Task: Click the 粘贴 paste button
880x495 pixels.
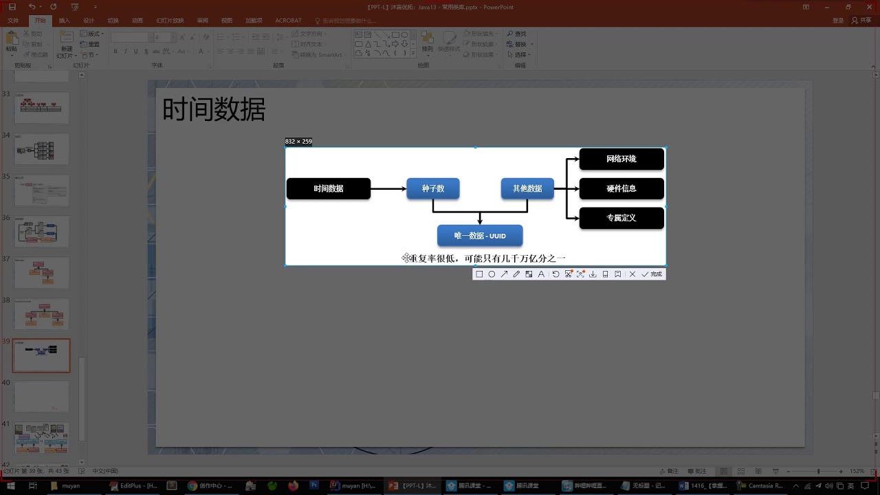Action: 12,43
